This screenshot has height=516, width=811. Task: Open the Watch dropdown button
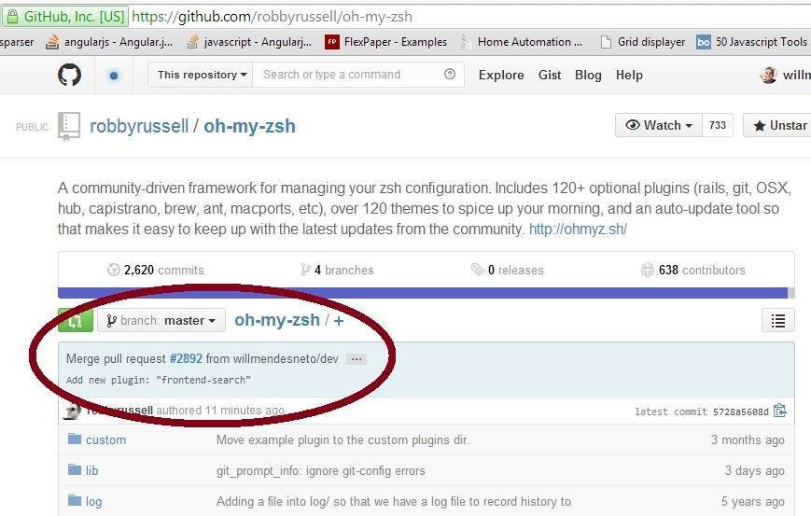click(659, 125)
